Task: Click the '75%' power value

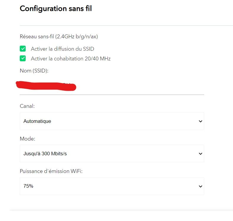Action: pyautogui.click(x=28, y=186)
